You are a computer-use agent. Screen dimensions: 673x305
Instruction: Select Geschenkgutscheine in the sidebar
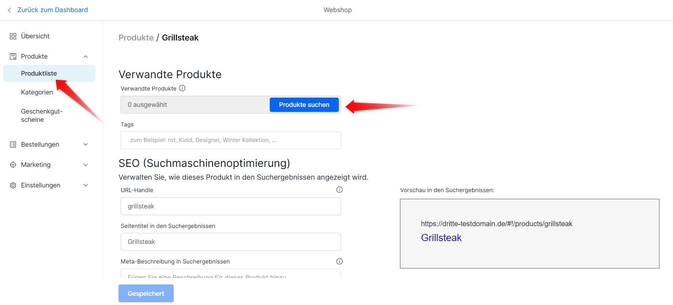[x=42, y=115]
